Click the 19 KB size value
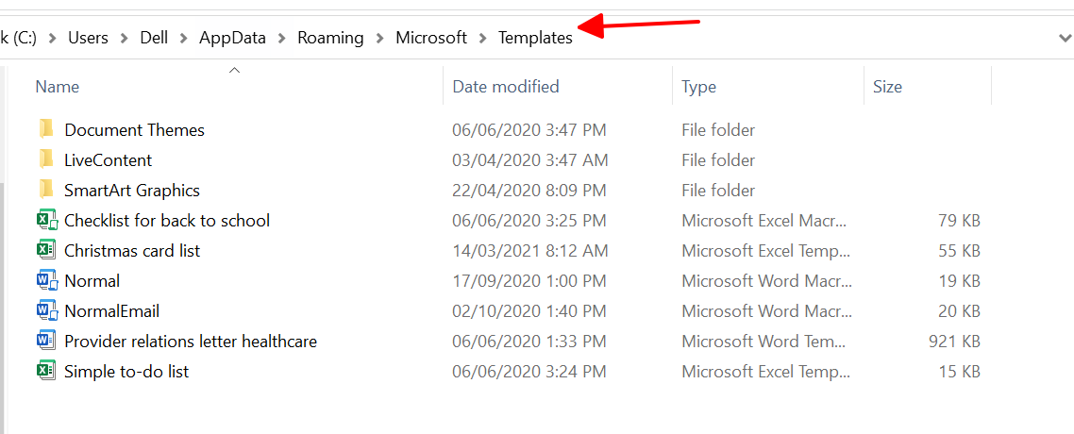1074x434 pixels. 959,280
